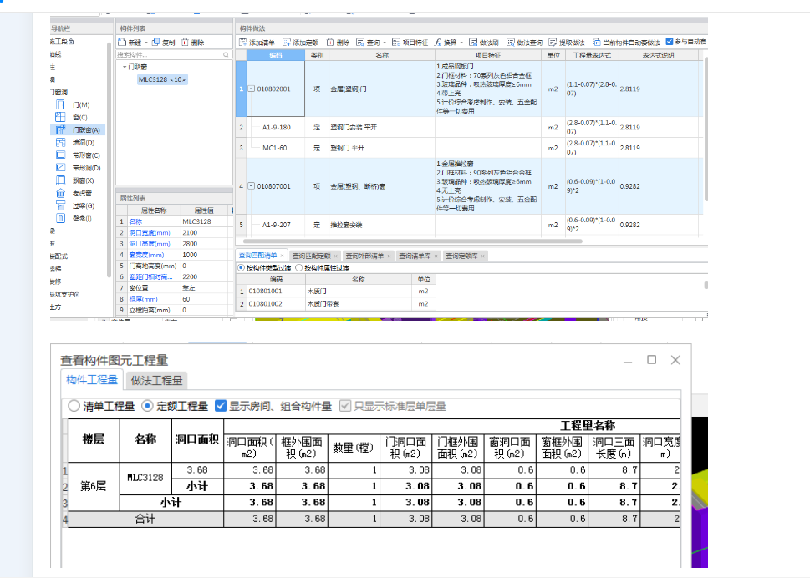Click the 提取做法 toolbar icon

553,43
